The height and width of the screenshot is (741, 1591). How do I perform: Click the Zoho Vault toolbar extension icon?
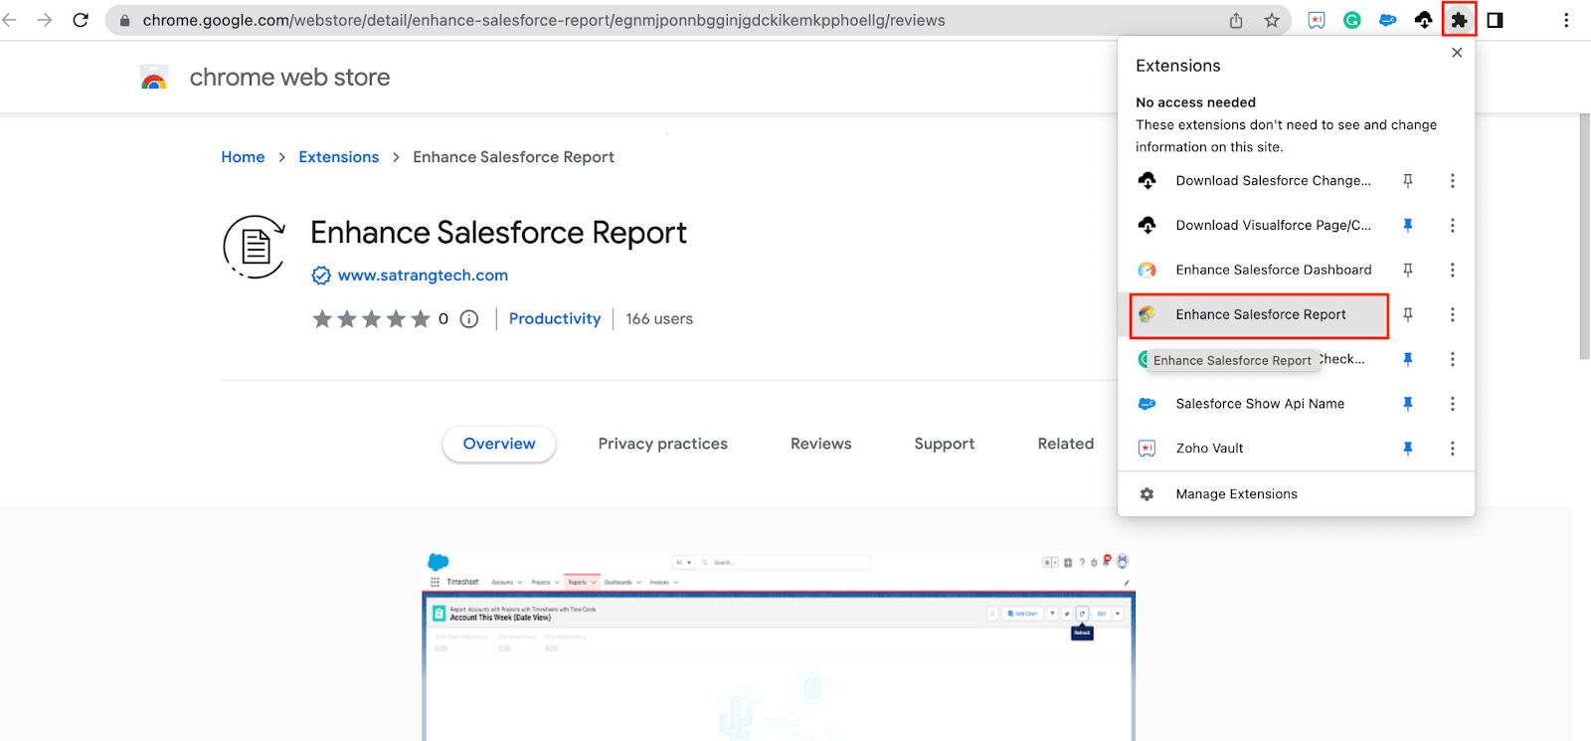[x=1317, y=20]
